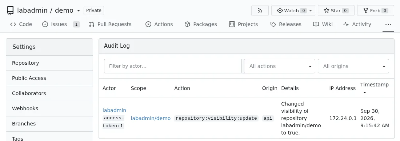Select Webhooks in the Settings sidebar

49,108
